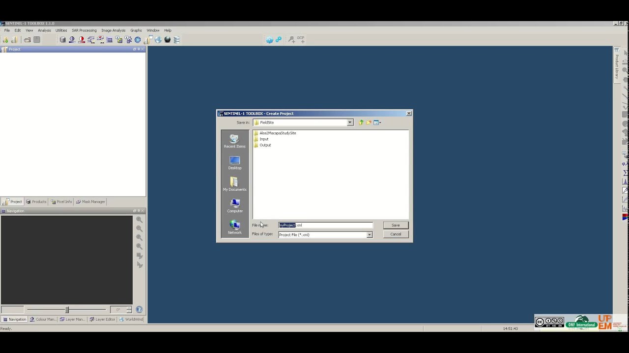This screenshot has height=353, width=629.
Task: Select the Input folder
Action: pyautogui.click(x=261, y=139)
